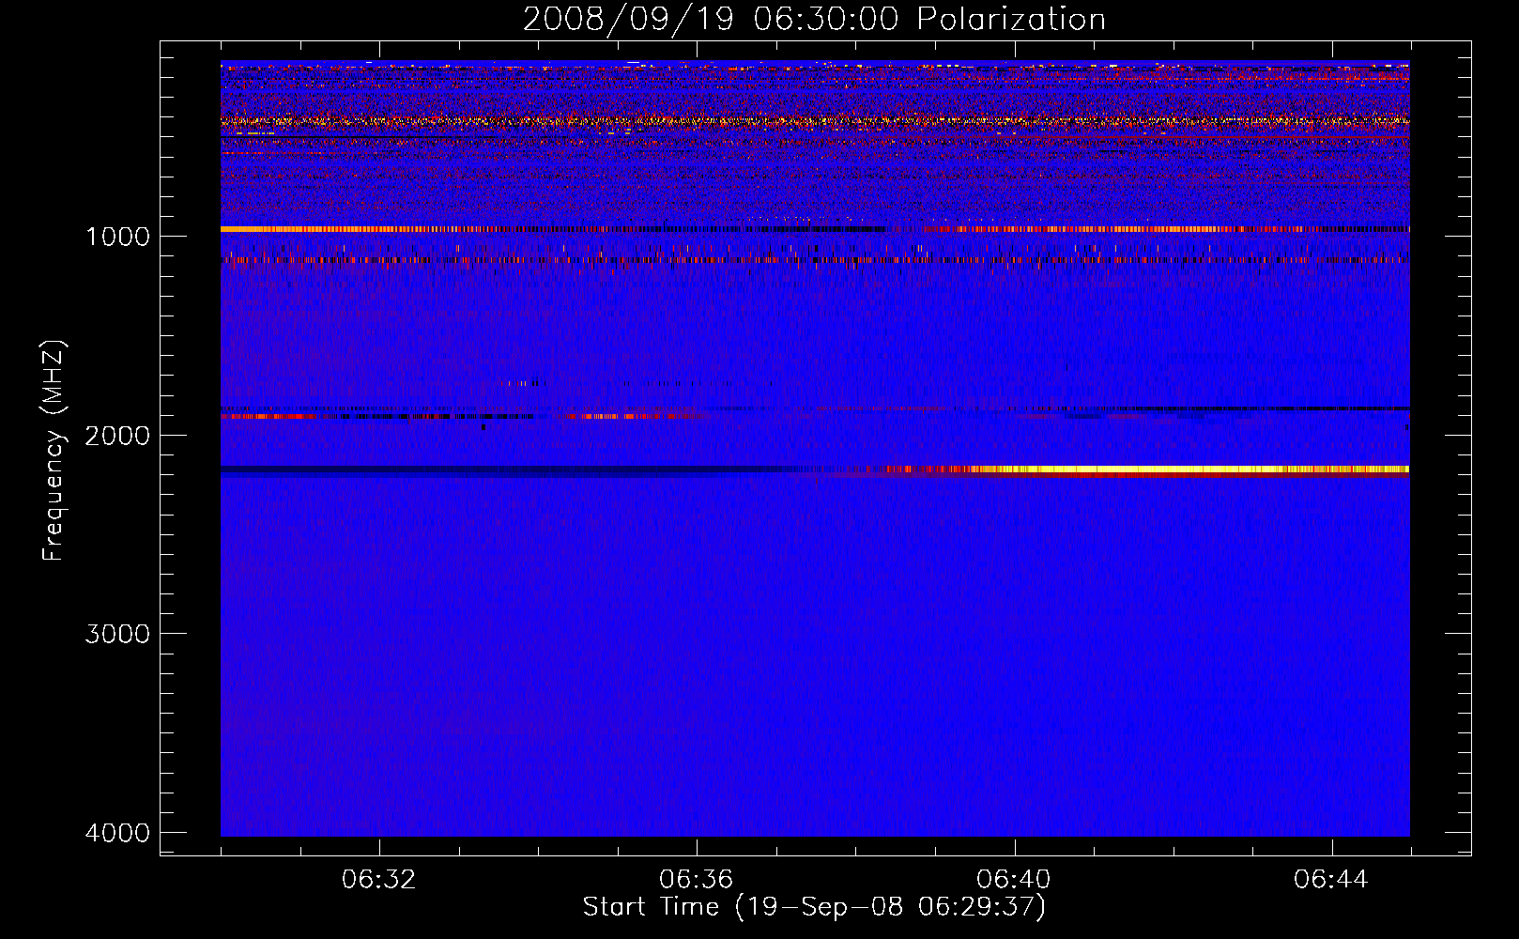The width and height of the screenshot is (1519, 939).
Task: Click the 4000 frequency tick label
Action: coord(117,833)
